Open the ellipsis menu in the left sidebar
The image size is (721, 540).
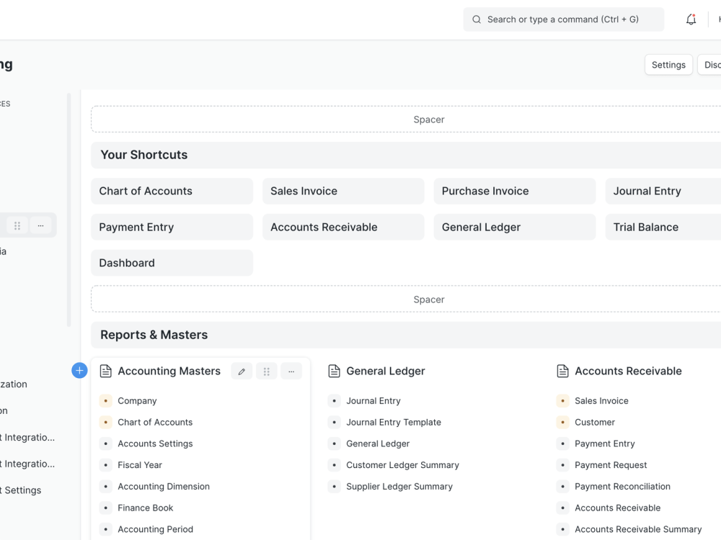pyautogui.click(x=41, y=225)
